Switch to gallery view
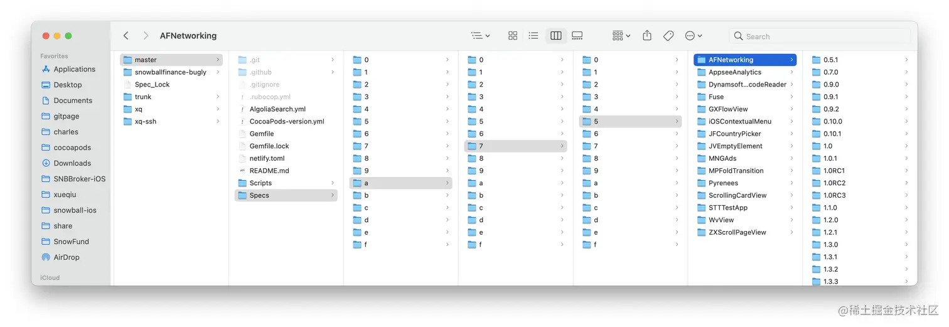 [x=577, y=36]
